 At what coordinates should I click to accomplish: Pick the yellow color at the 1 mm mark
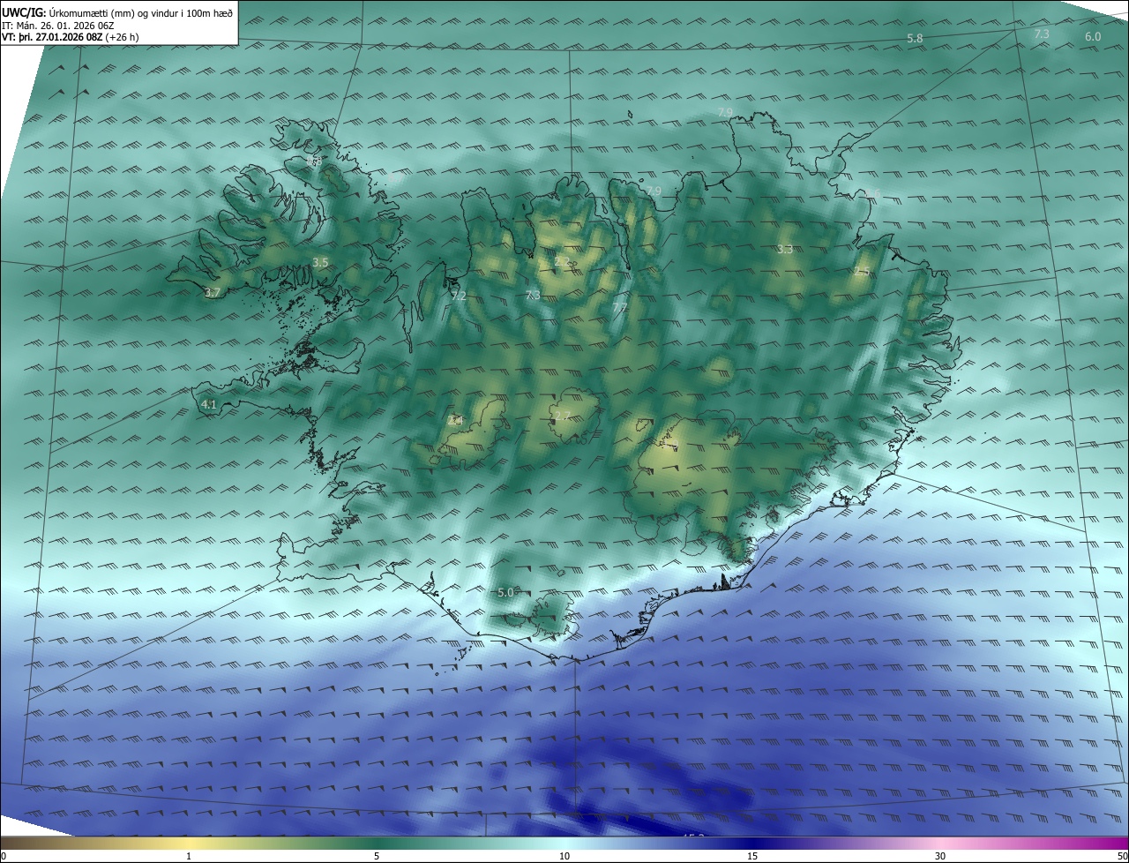point(189,843)
